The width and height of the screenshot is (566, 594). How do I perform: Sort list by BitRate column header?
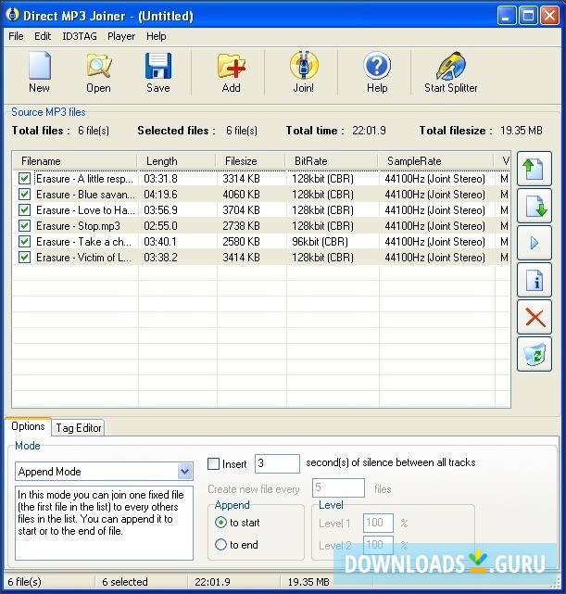[332, 161]
